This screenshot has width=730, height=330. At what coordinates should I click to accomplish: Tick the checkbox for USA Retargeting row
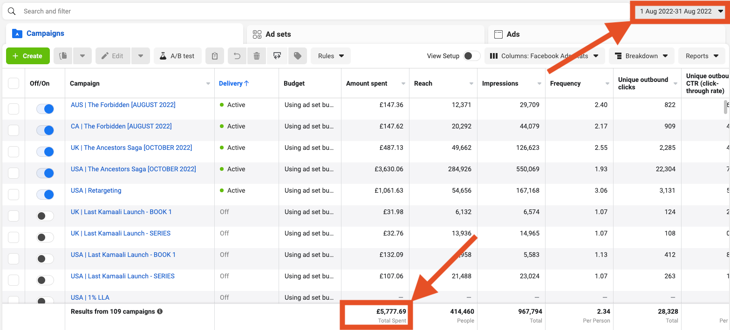14,195
